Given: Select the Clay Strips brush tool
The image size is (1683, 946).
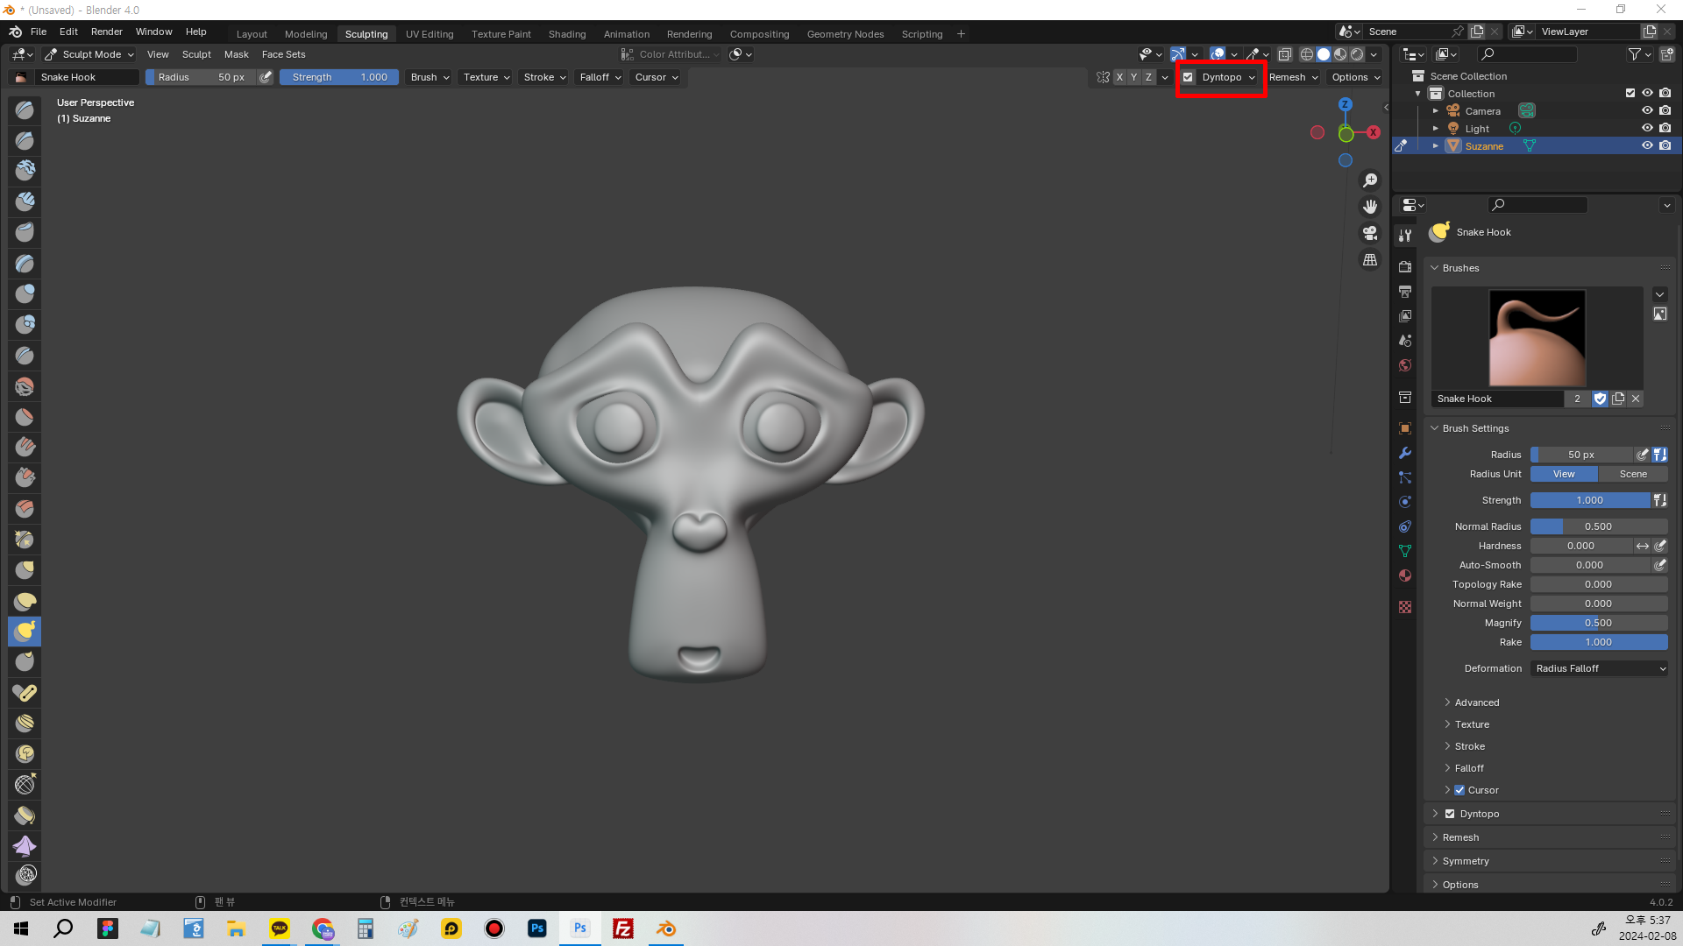Looking at the screenshot, I should 25,201.
